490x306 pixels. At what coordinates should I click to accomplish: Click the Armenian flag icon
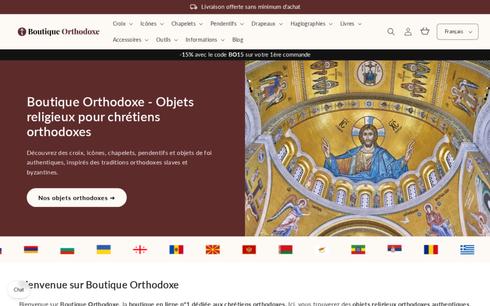point(31,250)
